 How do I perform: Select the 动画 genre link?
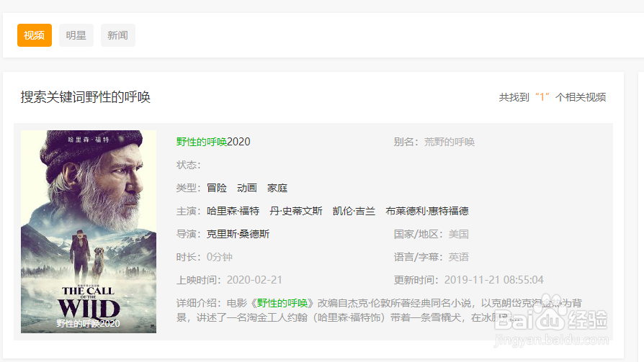click(x=247, y=188)
